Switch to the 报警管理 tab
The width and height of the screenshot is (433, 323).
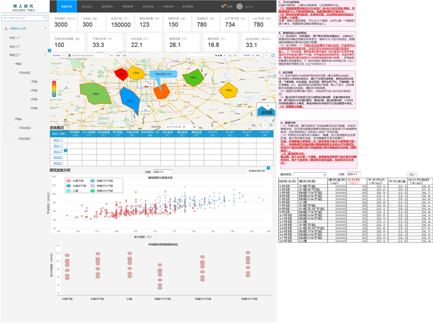point(128,6)
